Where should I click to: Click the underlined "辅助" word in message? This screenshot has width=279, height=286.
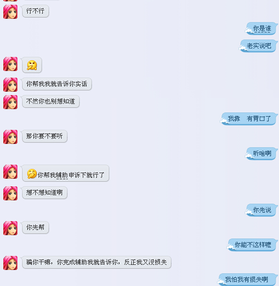pos(62,175)
